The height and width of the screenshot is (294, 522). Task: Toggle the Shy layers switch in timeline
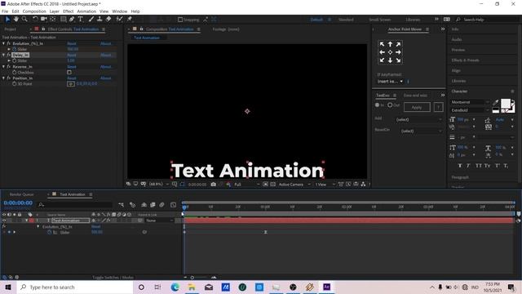[144, 205]
